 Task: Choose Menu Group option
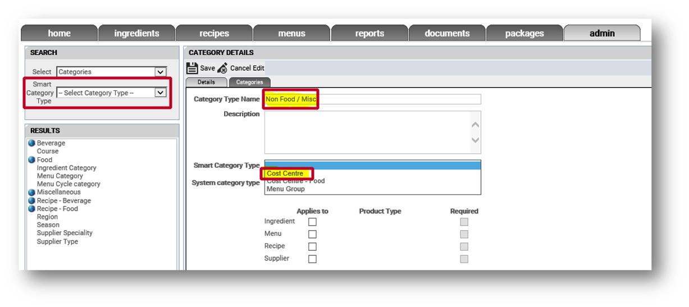[286, 189]
